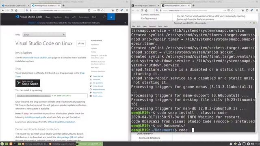Follow the .deb package (64-bit) link
The height and width of the screenshot is (146, 260).
67,137
